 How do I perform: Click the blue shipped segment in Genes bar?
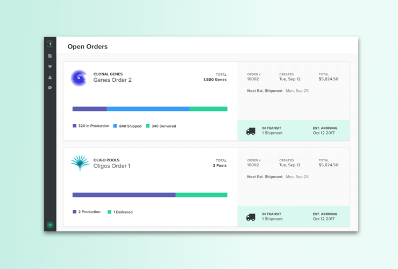click(148, 109)
